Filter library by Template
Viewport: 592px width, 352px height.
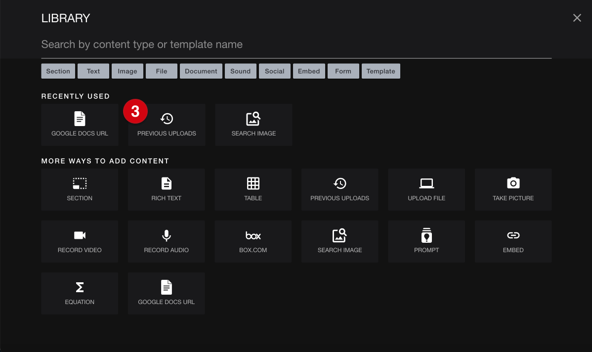381,71
